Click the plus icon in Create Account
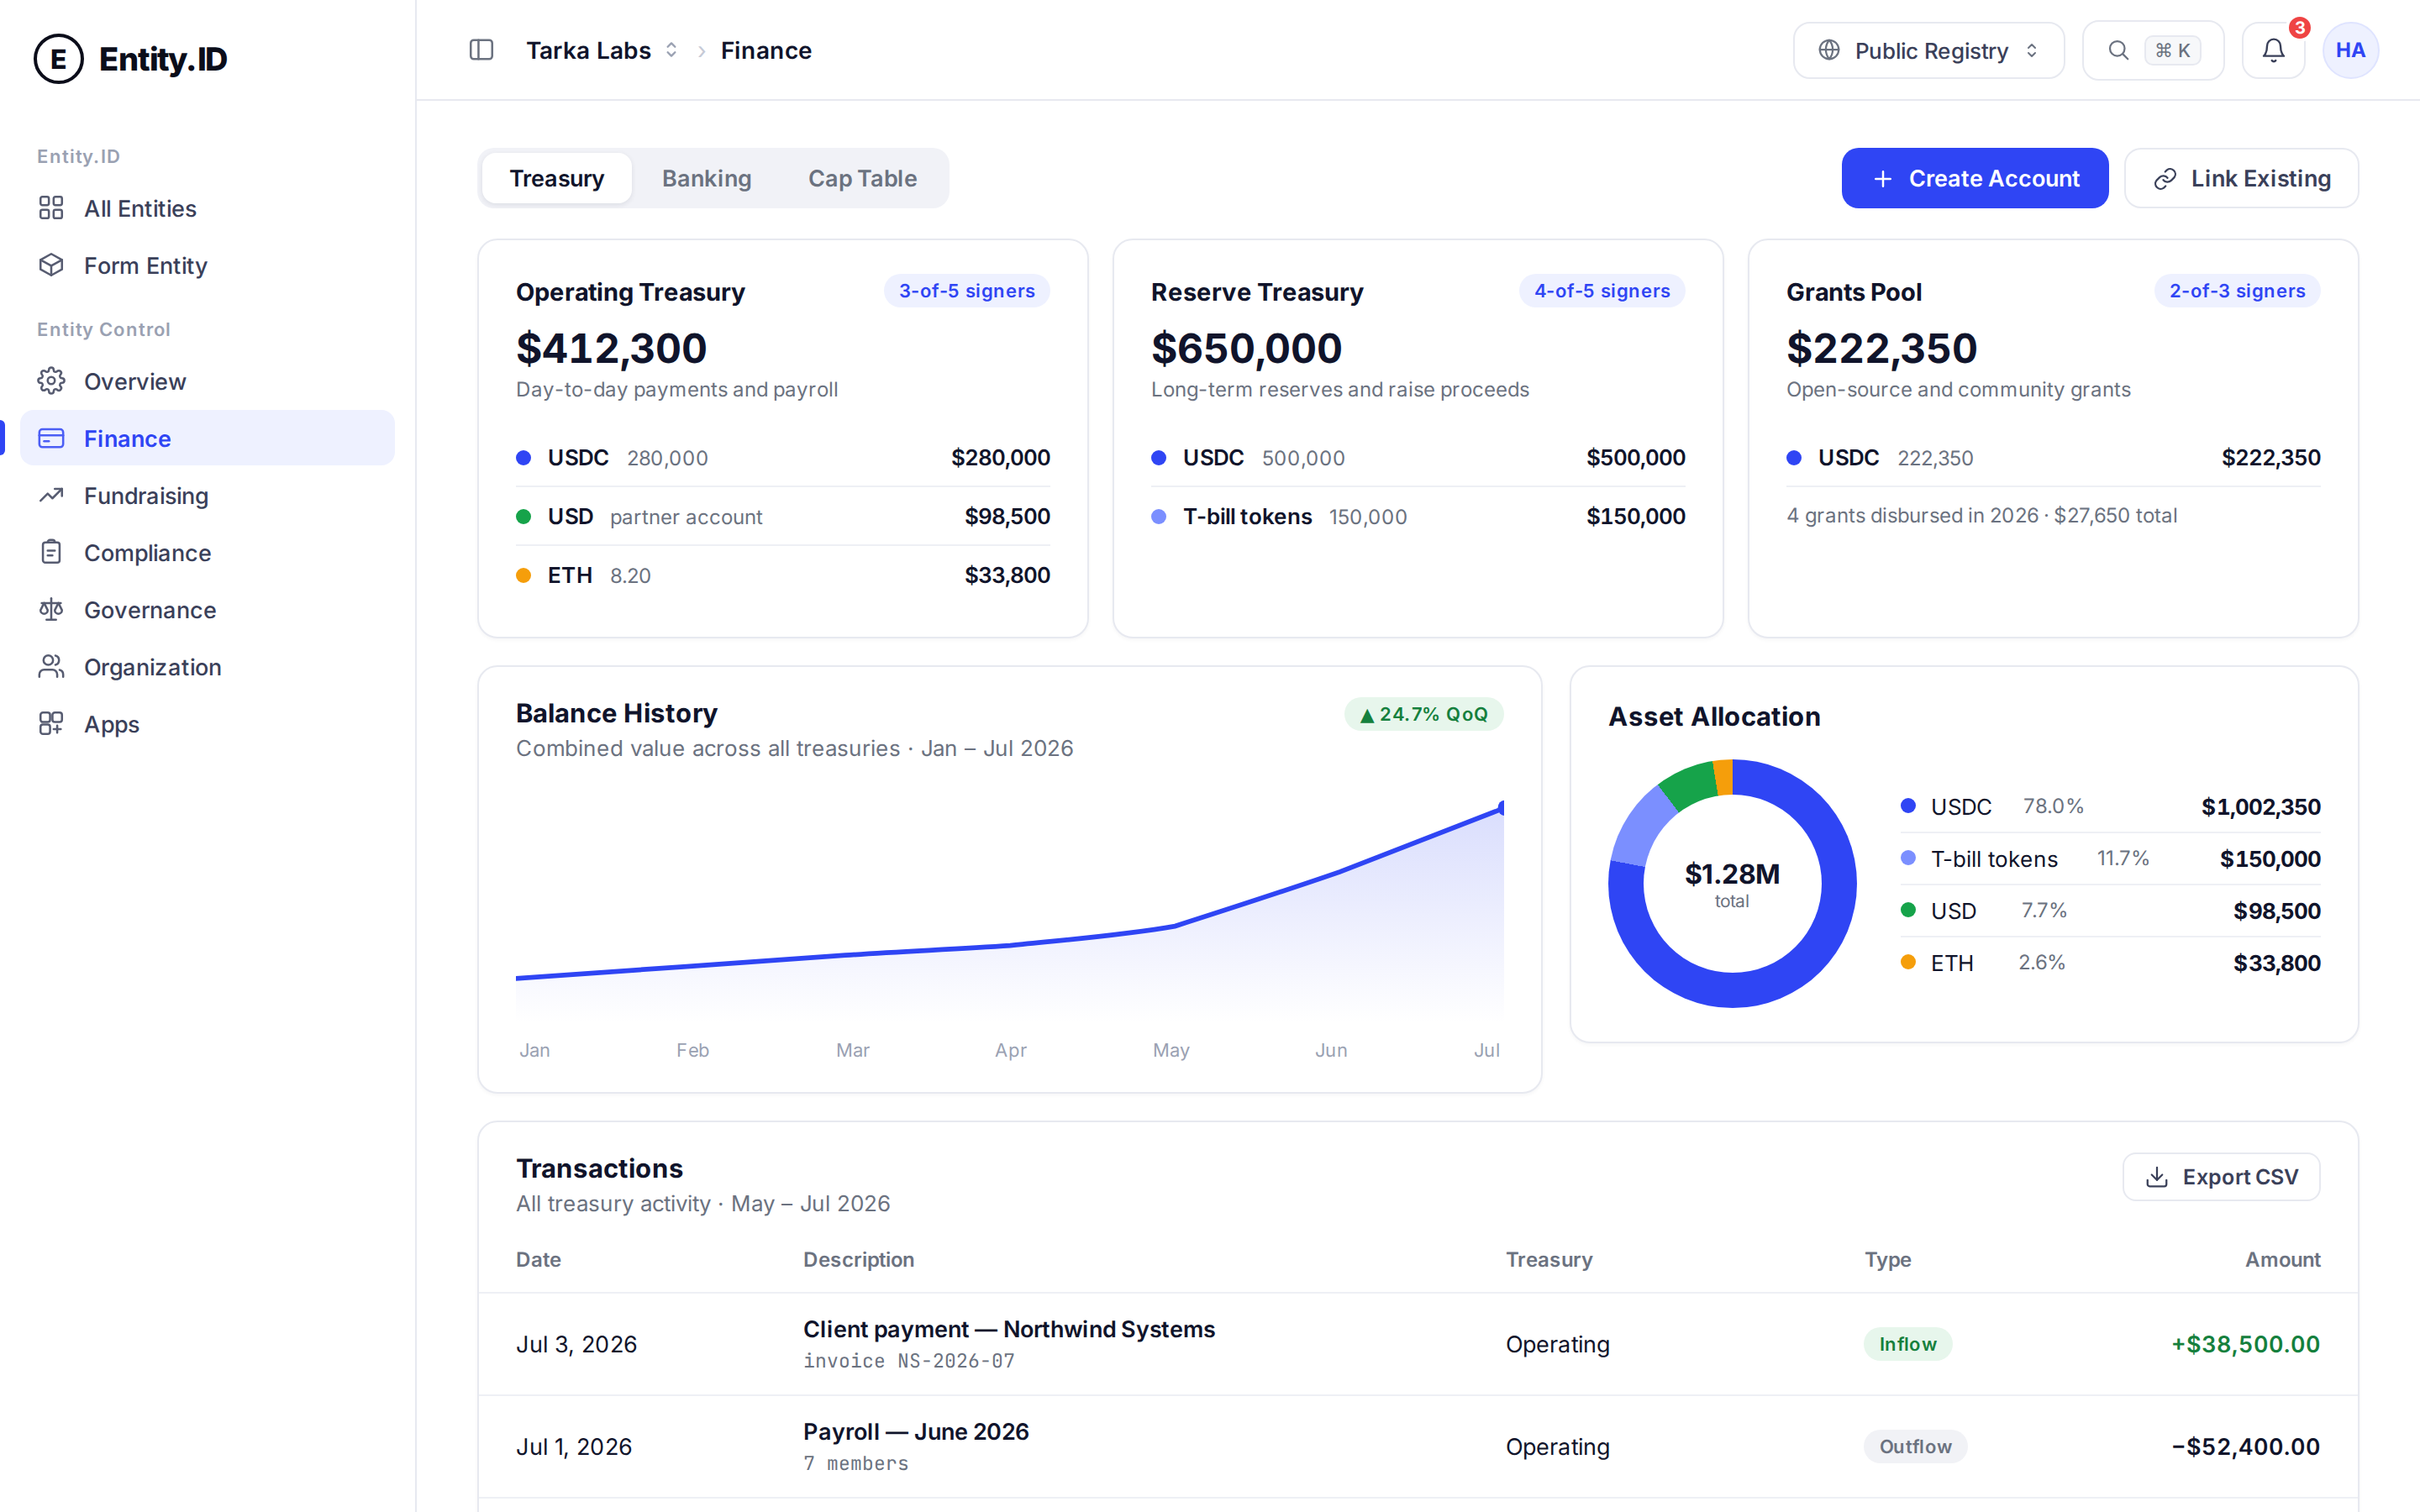This screenshot has height=1512, width=2420. (1883, 178)
